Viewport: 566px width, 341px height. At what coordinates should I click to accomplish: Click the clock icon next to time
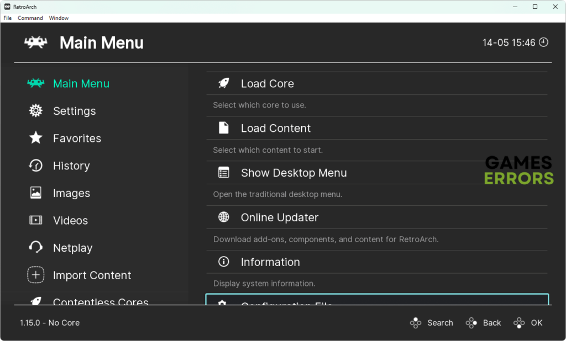pos(543,42)
